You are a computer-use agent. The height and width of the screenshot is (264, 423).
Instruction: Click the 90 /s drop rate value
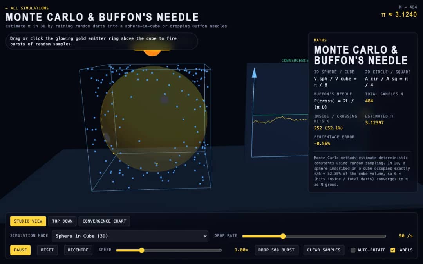click(405, 236)
